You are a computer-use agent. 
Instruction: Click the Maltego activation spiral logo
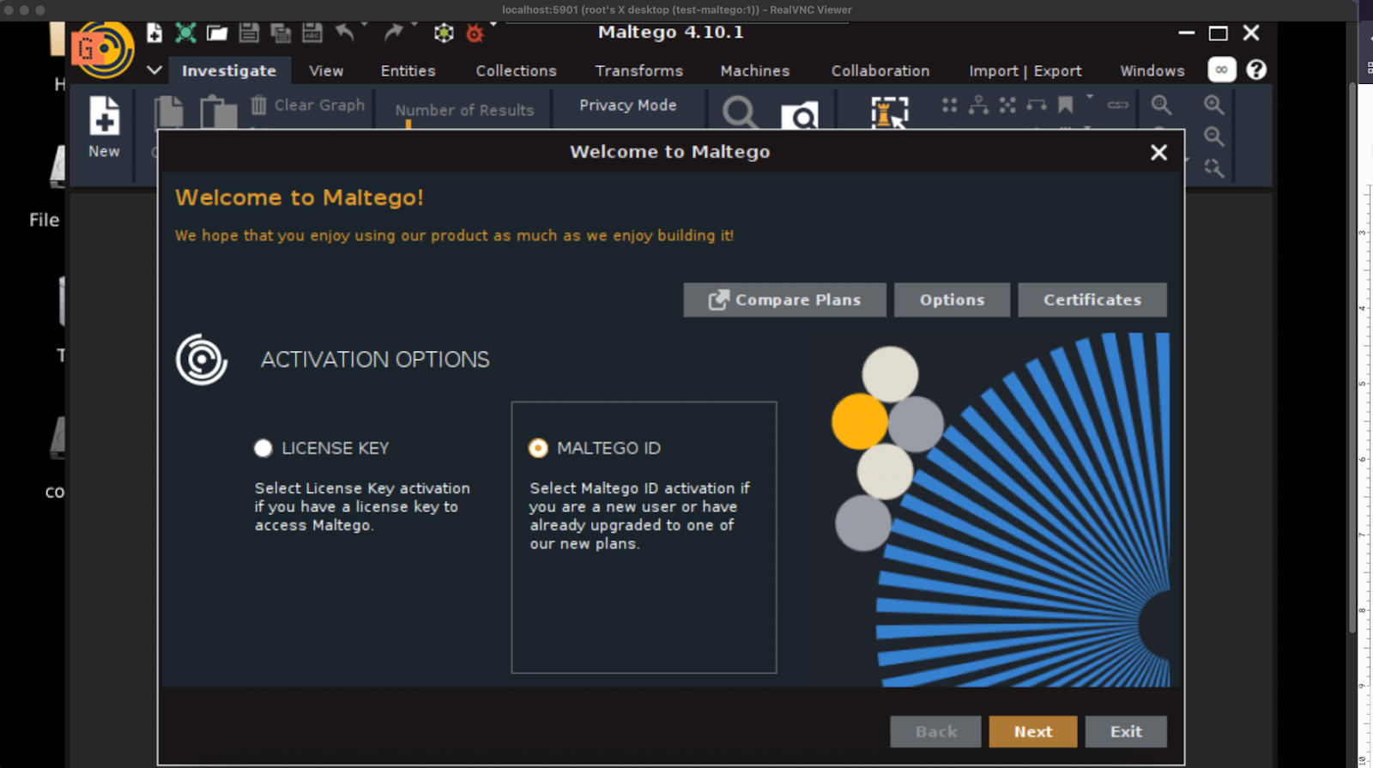[202, 360]
